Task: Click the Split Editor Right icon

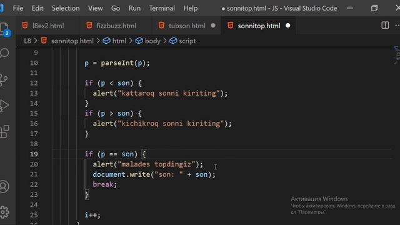Action: [x=385, y=25]
